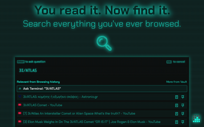Click the Astronio.gr favicon
Screen dimensions: 204x127
[x=20, y=97]
